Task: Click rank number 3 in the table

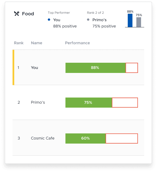Action: [x=19, y=138]
